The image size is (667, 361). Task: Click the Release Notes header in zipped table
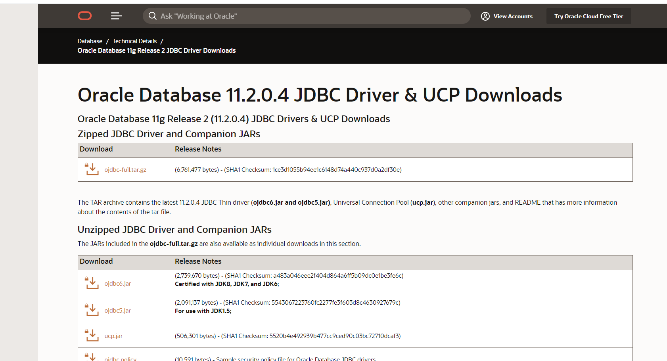[x=198, y=149]
